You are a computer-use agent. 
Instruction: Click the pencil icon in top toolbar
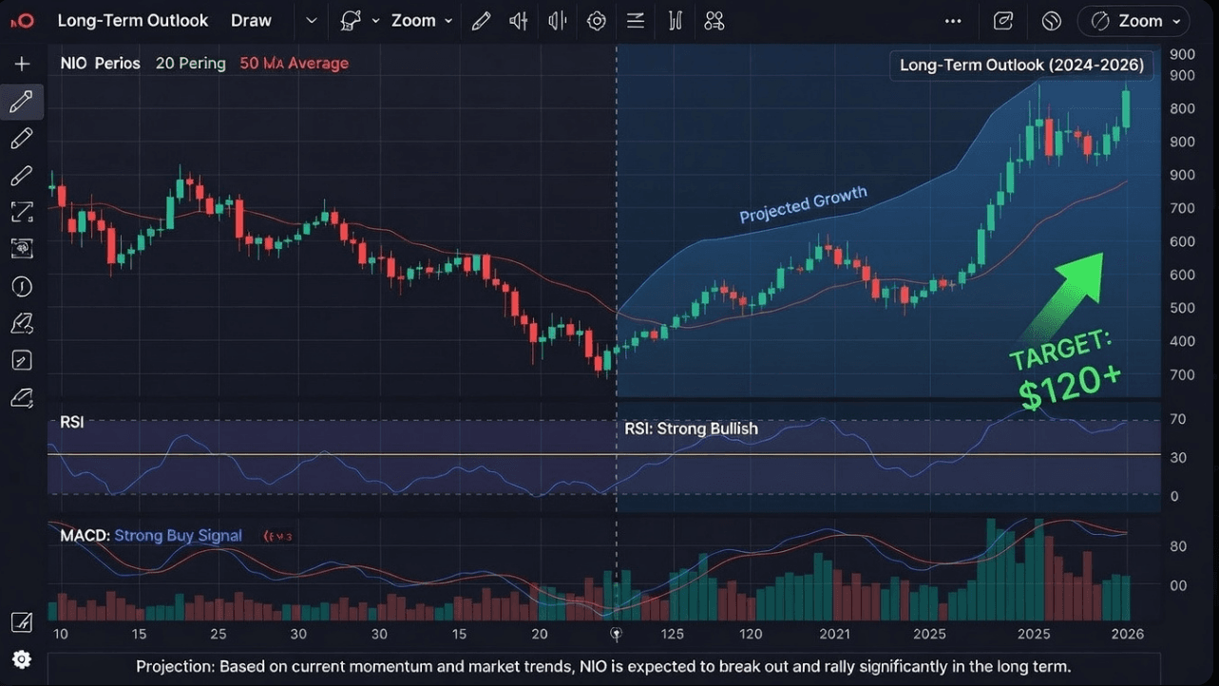point(482,21)
